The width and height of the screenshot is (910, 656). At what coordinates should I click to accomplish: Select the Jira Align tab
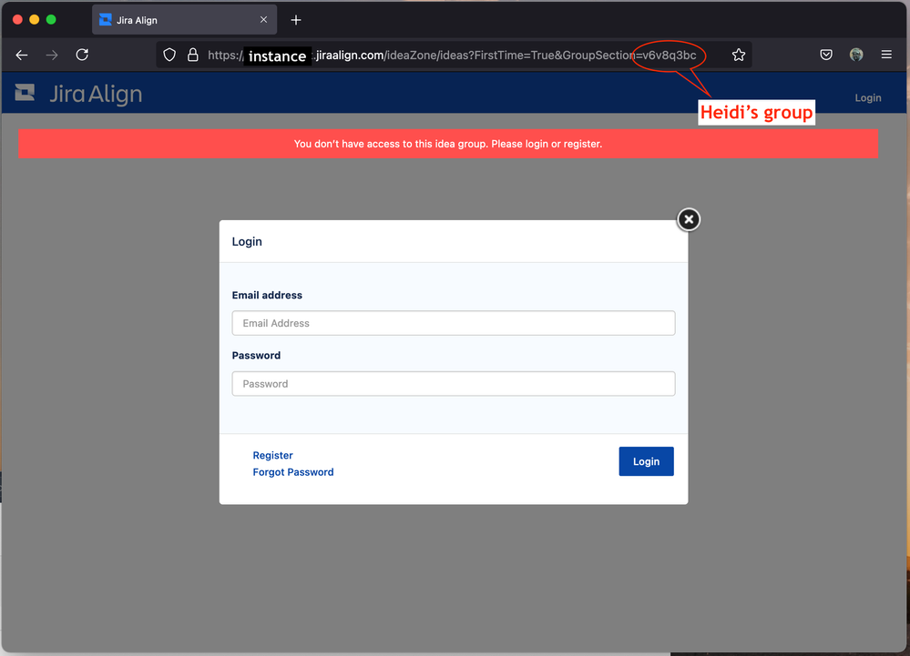[184, 20]
